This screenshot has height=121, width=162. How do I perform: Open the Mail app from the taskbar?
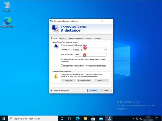click(101, 119)
